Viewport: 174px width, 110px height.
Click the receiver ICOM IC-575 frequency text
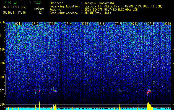[x=111, y=10]
